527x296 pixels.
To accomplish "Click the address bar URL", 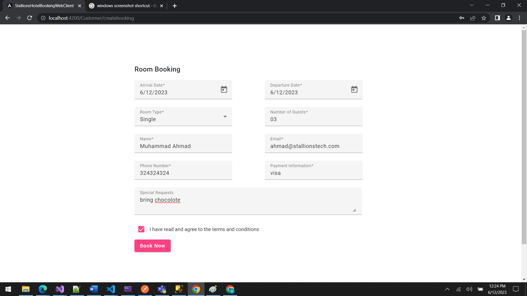I will pyautogui.click(x=91, y=18).
